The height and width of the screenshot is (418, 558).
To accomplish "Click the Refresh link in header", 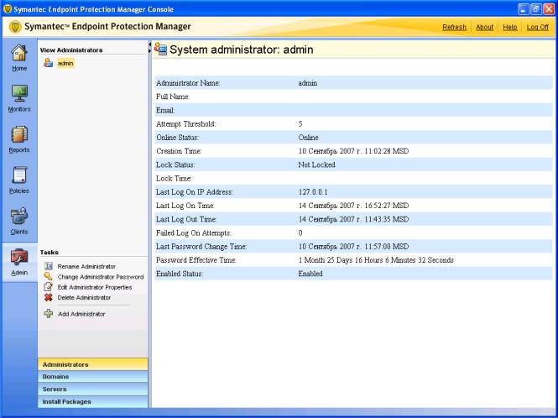I will [x=454, y=27].
